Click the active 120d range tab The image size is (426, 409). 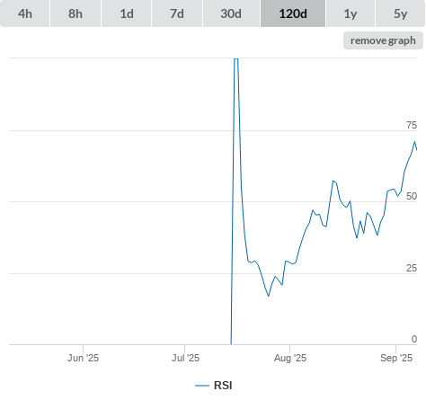point(293,13)
